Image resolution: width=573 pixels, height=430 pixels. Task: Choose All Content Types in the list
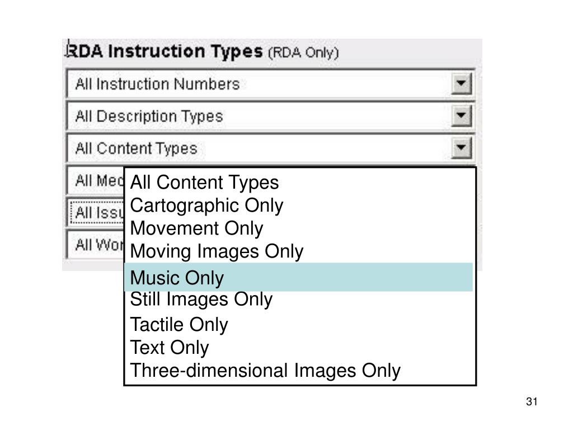[x=204, y=182]
